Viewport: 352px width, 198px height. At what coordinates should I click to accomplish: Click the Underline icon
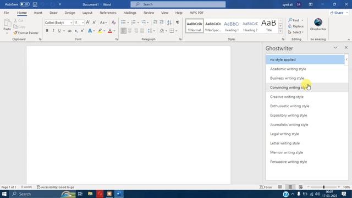(x=59, y=31)
